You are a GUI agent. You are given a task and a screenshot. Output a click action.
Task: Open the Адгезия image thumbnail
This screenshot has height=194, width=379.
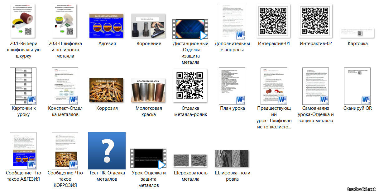(107, 26)
